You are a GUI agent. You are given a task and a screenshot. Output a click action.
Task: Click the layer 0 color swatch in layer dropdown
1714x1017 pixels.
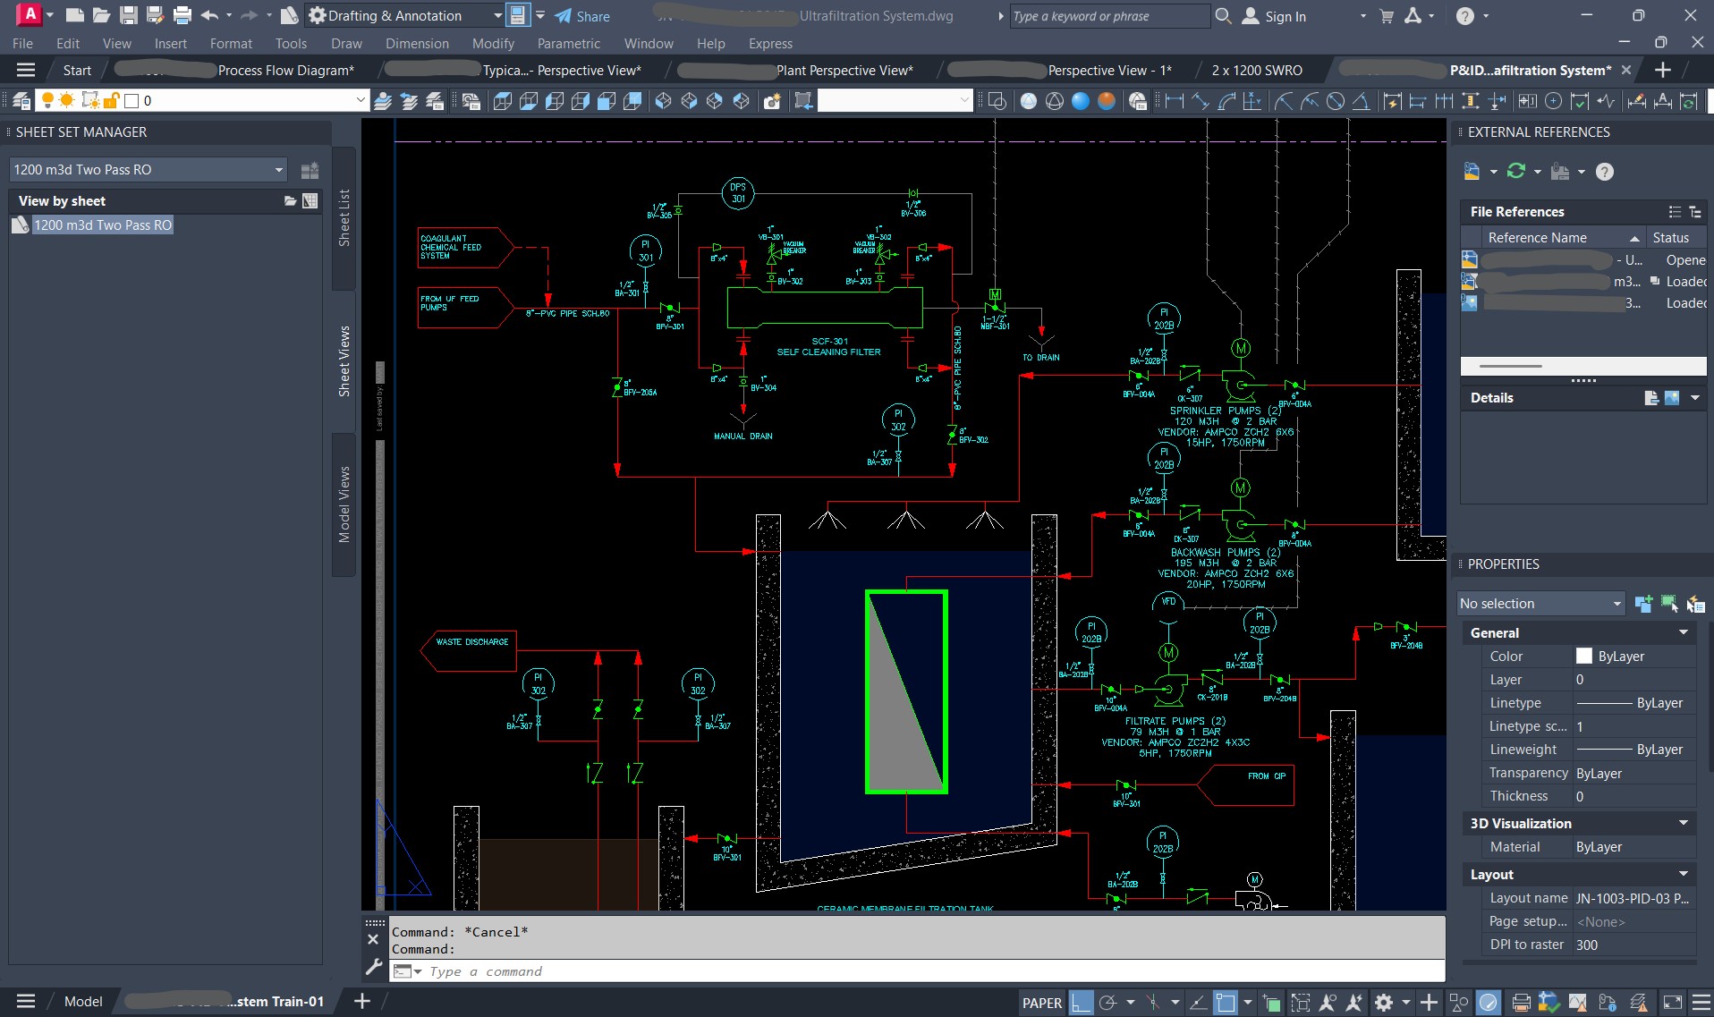(132, 101)
